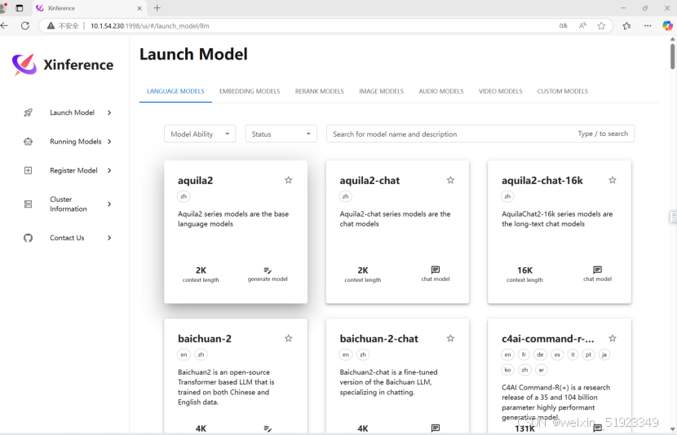Click the robot icon beside Running Models
The height and width of the screenshot is (435, 677).
[x=28, y=142]
